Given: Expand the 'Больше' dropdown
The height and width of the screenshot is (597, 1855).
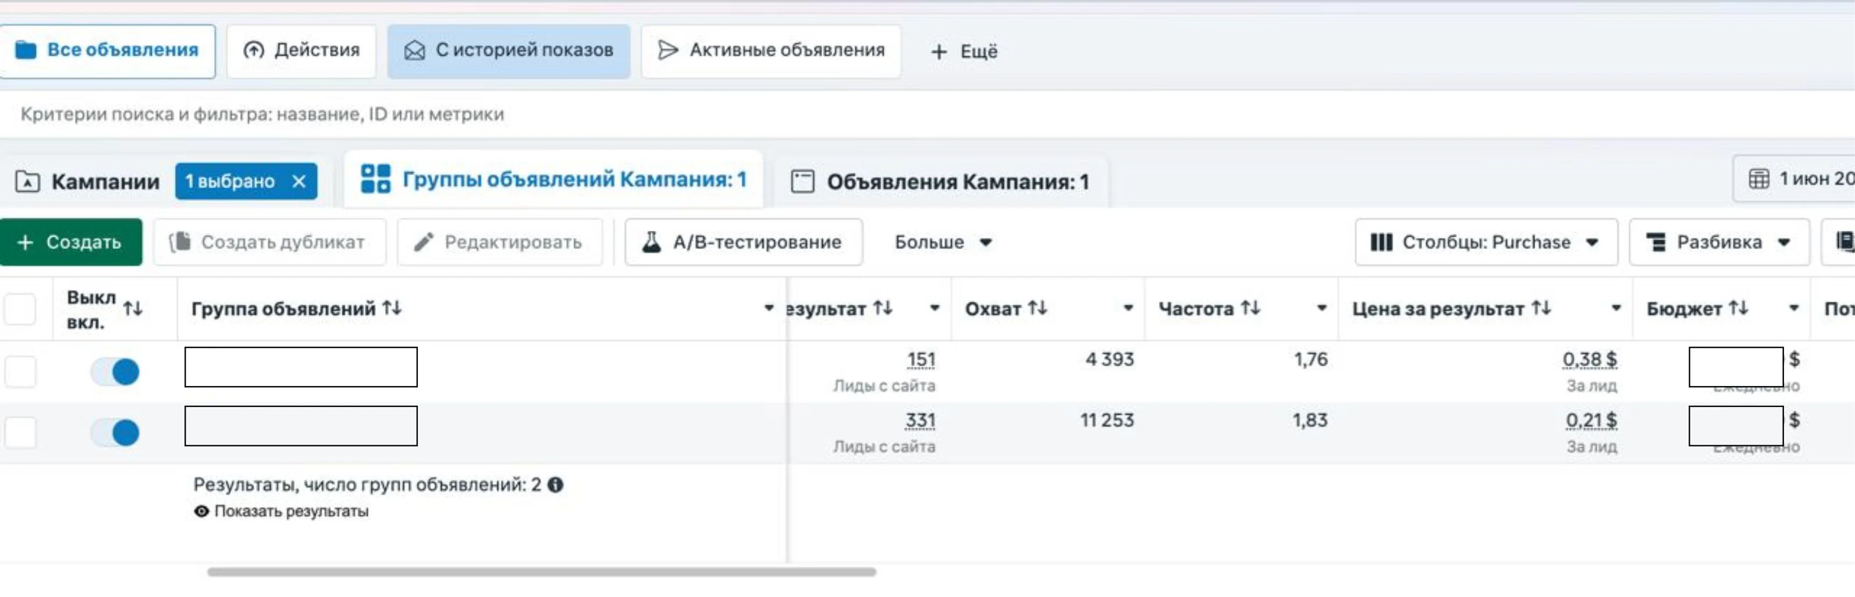Looking at the screenshot, I should pos(943,242).
